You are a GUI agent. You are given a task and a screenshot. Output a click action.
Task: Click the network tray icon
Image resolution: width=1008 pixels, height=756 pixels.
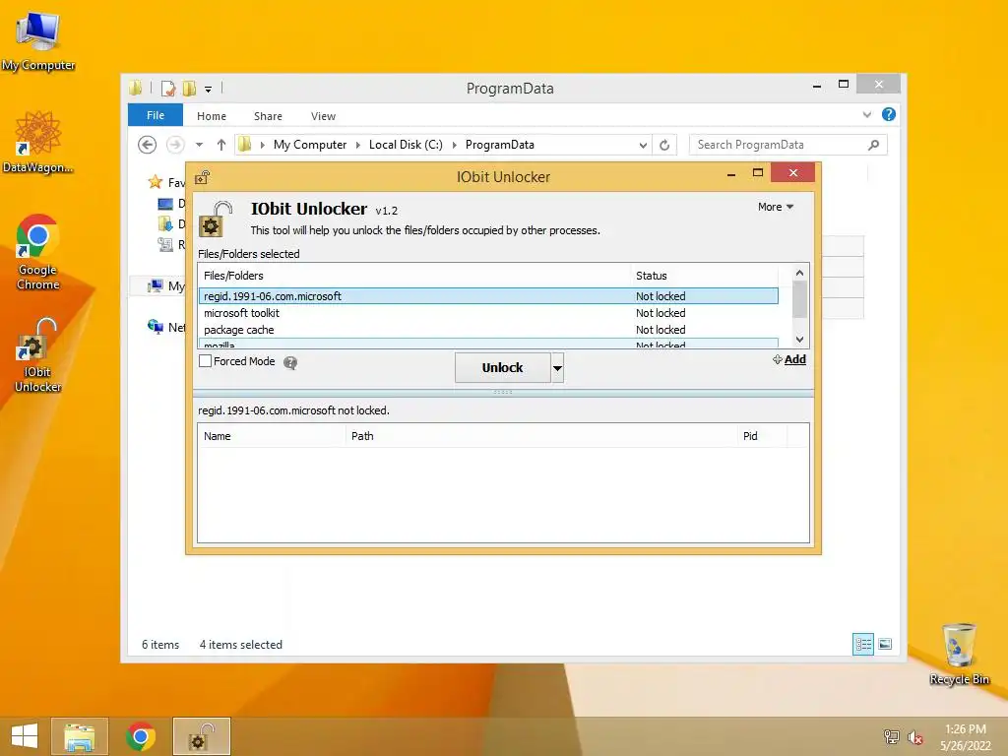tap(891, 736)
